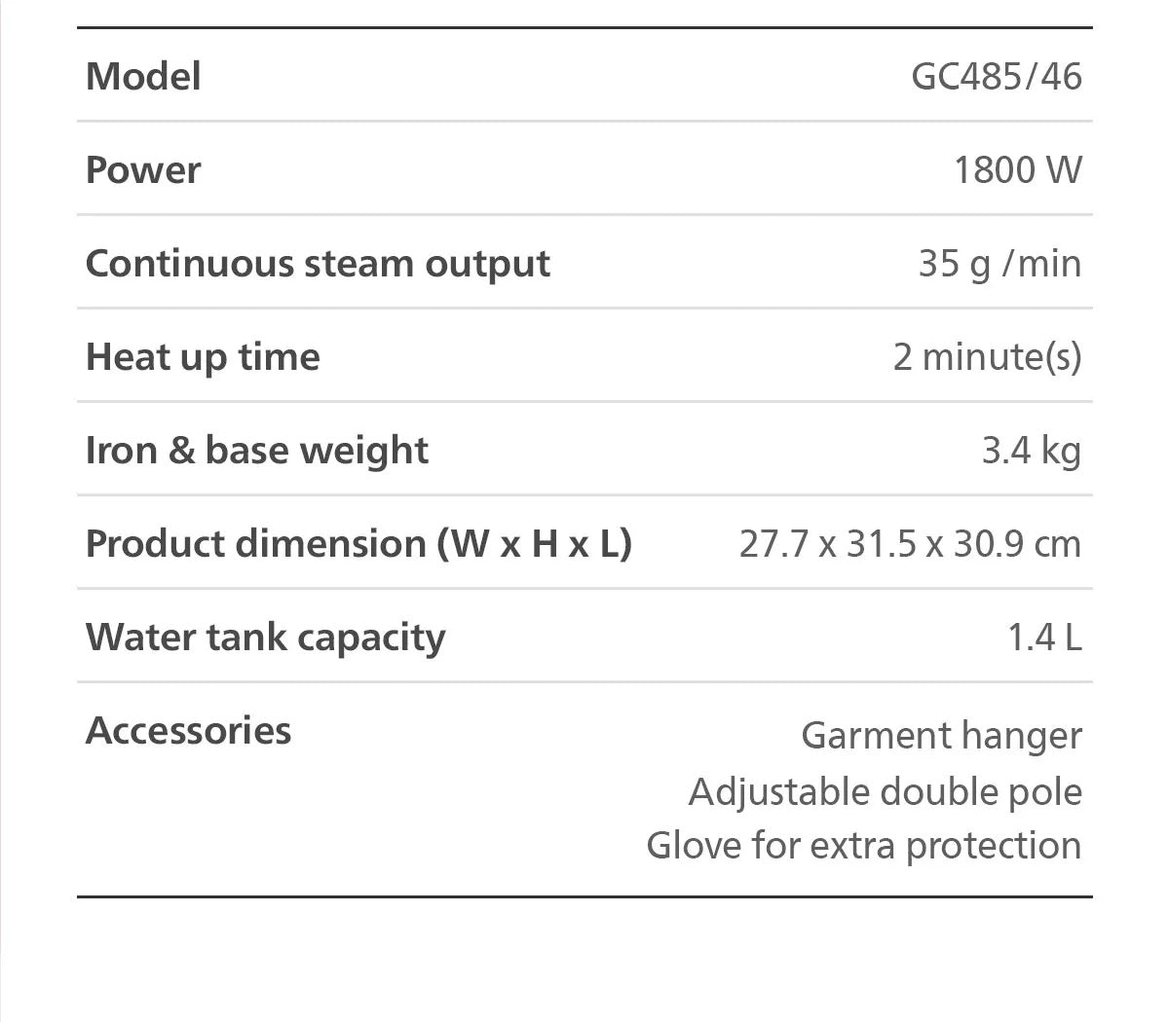
Task: Select the '2 minute(s)' heat up value
Action: (987, 357)
